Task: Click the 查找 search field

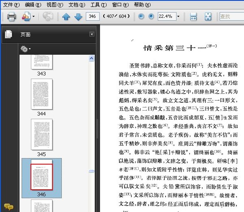Action: [x=232, y=16]
